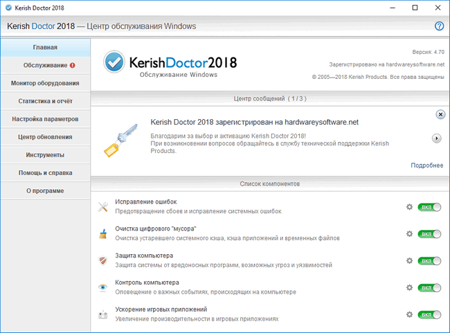Open gear settings for Контроль компьютера
The height and width of the screenshot is (333, 450).
coord(410,287)
